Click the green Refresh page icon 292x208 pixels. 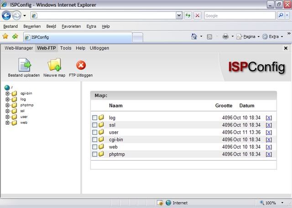pyautogui.click(x=188, y=16)
